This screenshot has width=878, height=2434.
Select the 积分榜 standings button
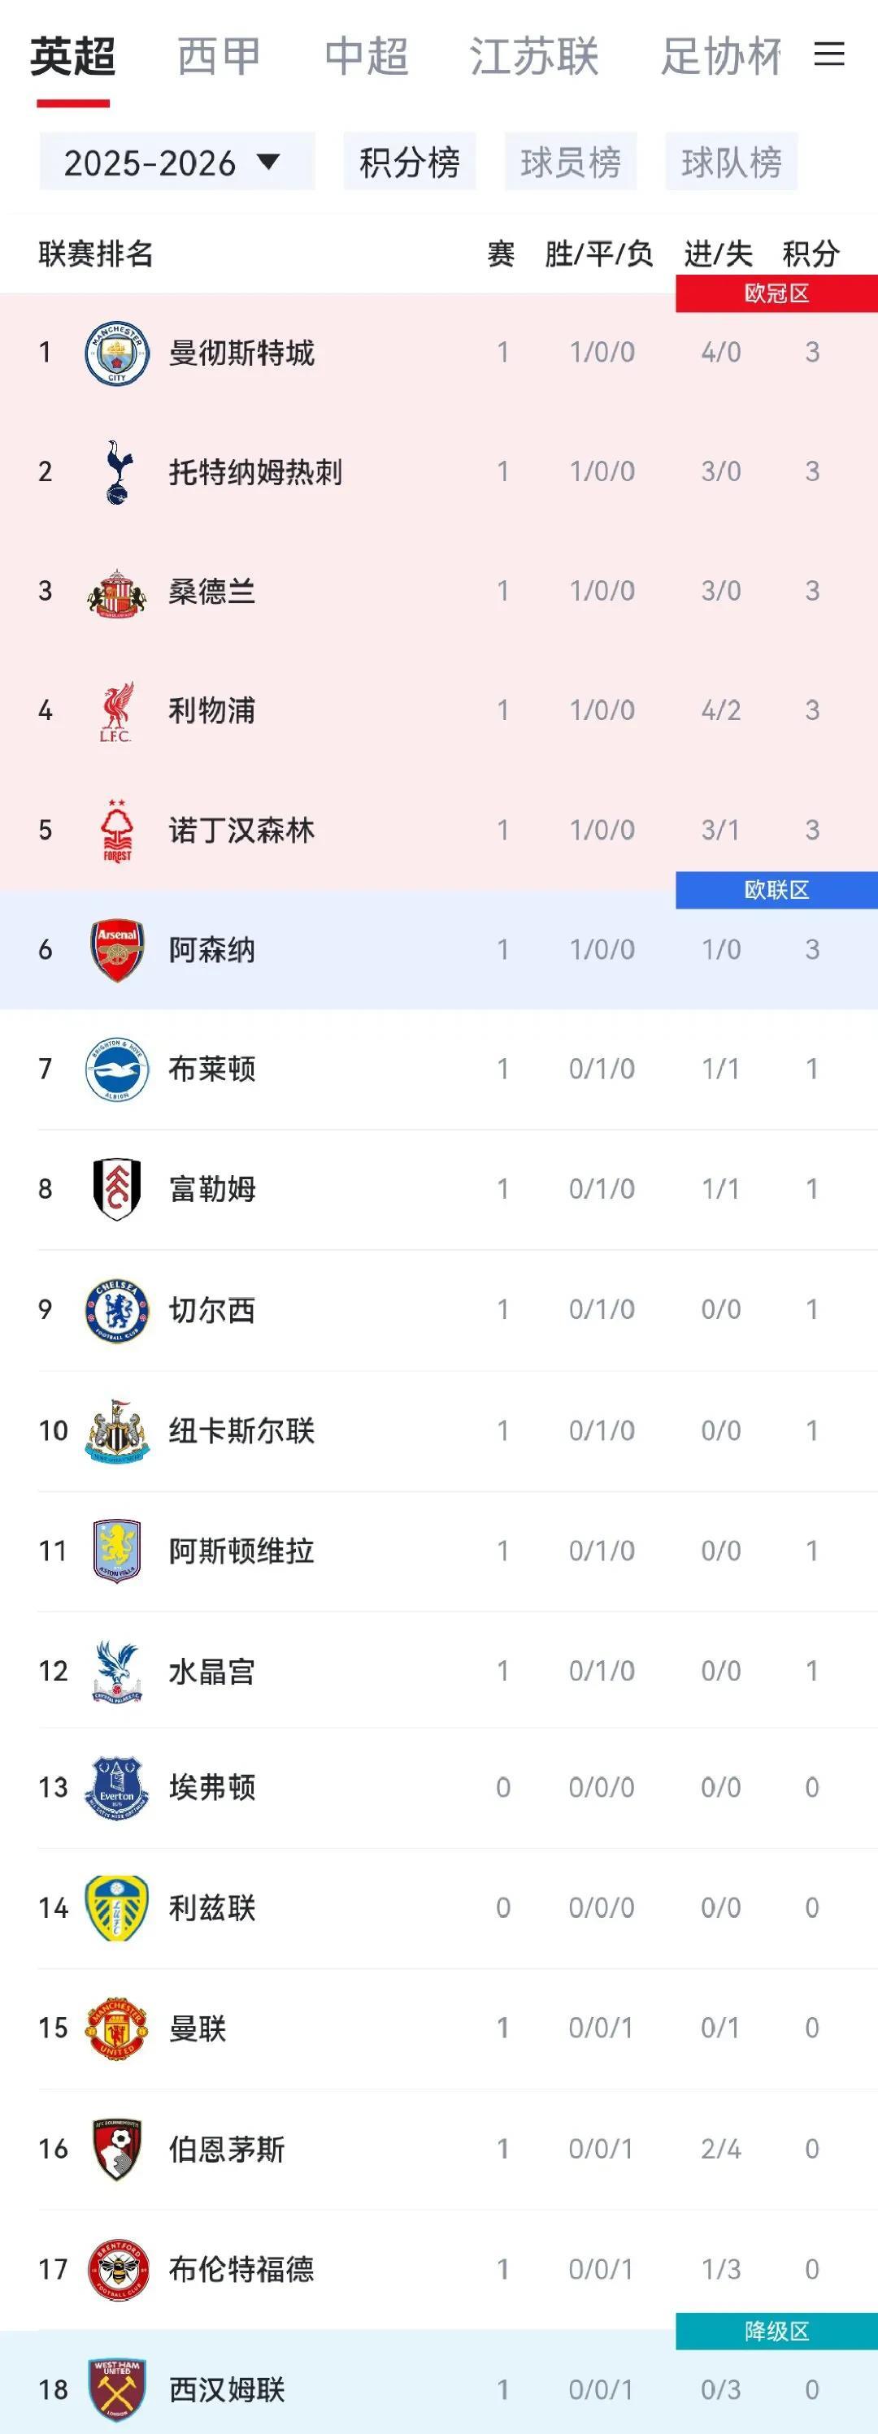[x=409, y=163]
